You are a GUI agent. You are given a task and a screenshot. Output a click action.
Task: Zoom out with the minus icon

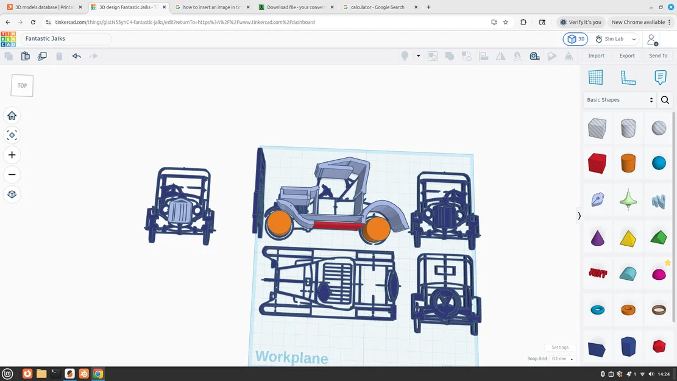coord(12,174)
